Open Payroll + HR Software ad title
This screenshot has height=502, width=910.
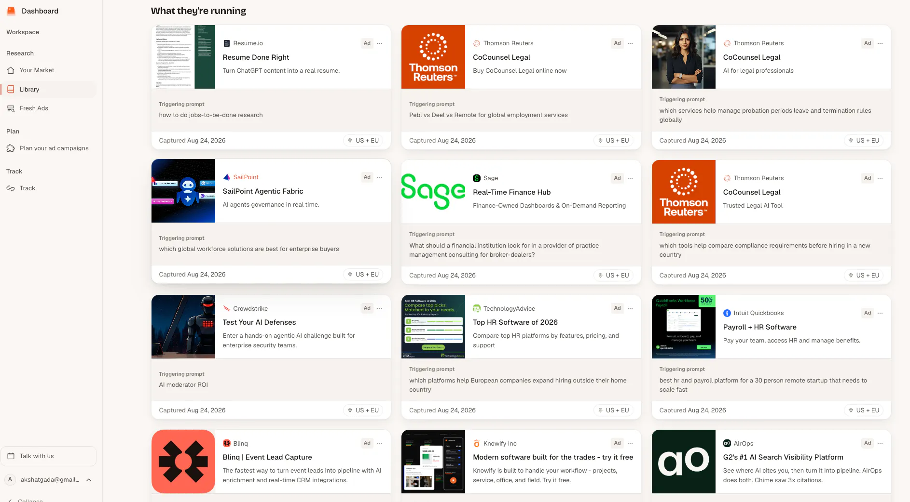click(759, 327)
